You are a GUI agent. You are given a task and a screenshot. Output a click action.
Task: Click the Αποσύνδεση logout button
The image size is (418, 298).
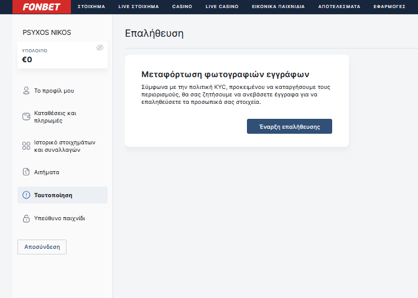tap(42, 247)
